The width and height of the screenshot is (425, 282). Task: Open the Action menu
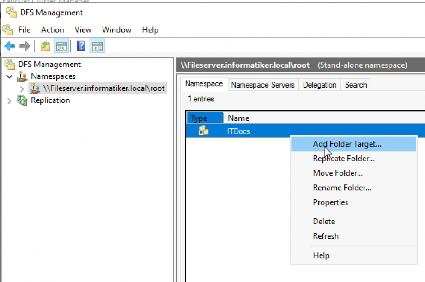tap(52, 29)
